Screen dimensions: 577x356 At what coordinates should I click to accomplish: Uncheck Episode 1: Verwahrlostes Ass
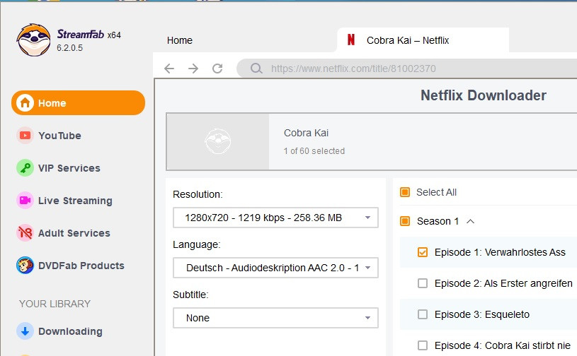(423, 252)
